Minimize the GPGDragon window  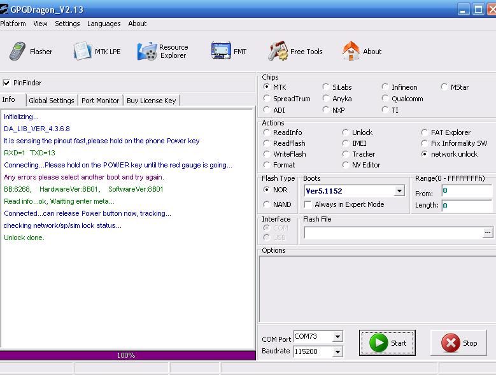coord(463,10)
